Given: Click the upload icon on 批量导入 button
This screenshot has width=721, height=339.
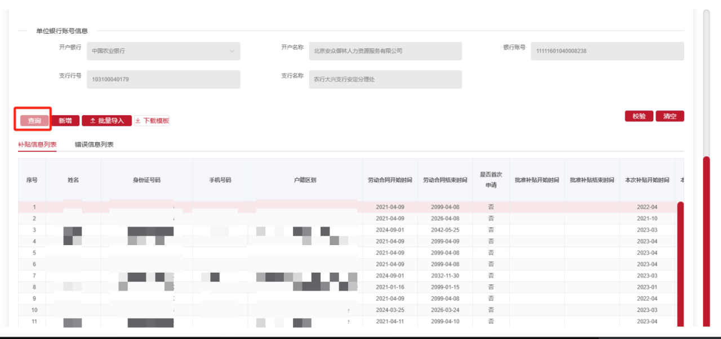Looking at the screenshot, I should pos(92,121).
